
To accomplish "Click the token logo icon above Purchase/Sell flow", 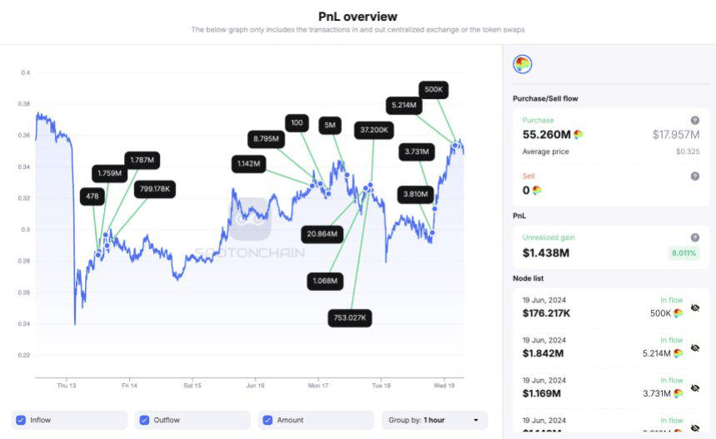I will (x=523, y=65).
